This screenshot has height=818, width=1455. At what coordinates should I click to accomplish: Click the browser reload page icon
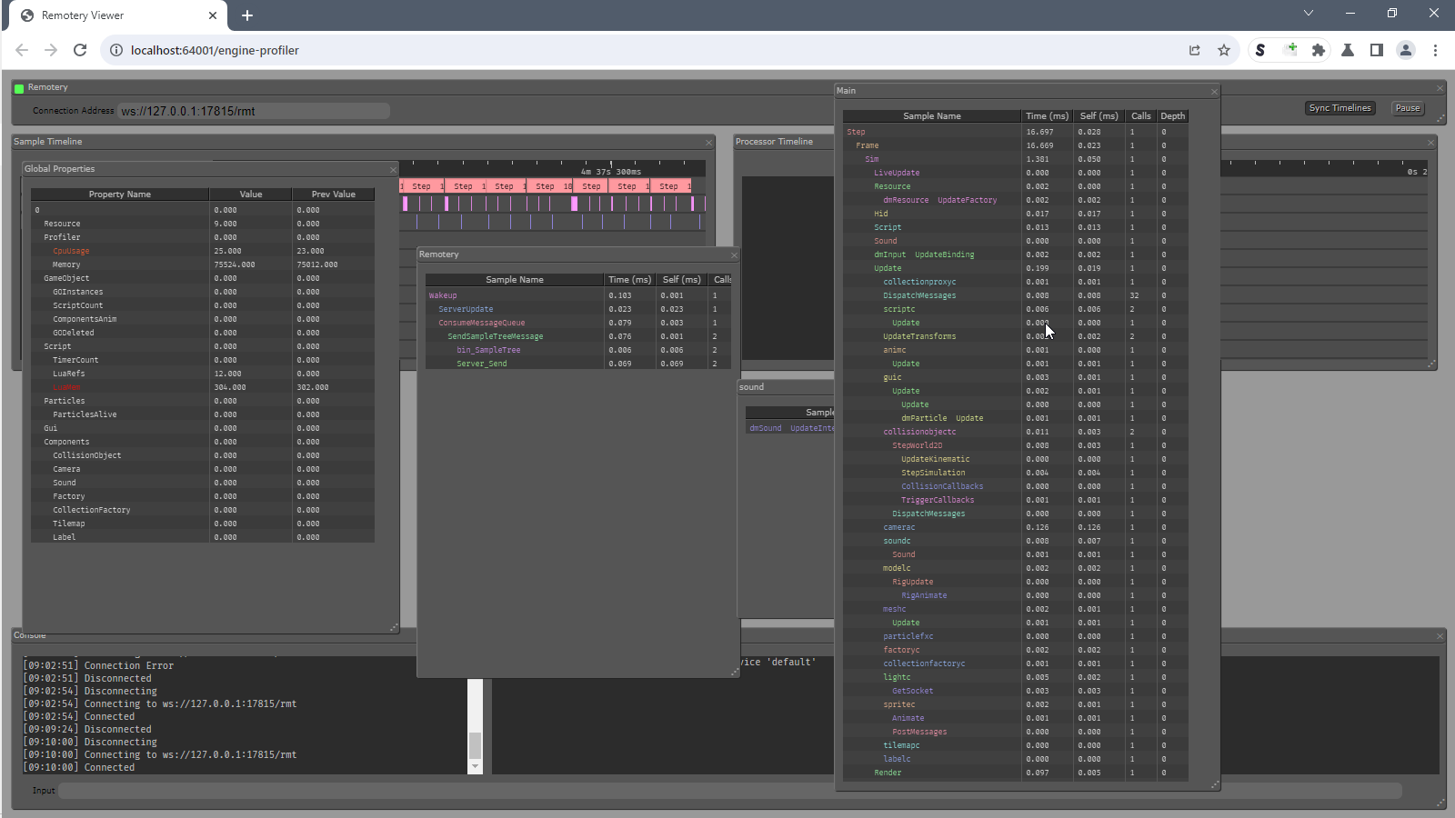[80, 50]
